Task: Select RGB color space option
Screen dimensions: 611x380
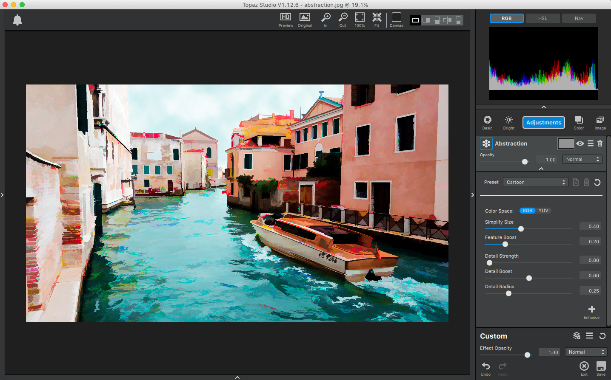Action: click(527, 211)
